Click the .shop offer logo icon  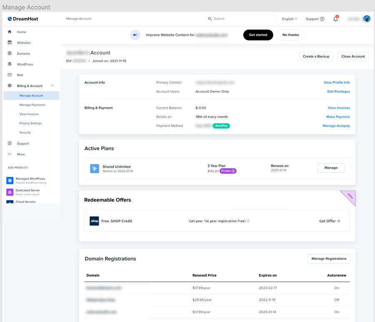(x=94, y=221)
